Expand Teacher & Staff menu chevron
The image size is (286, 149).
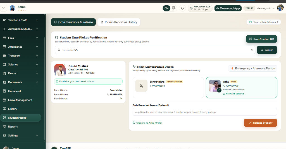[37, 20]
